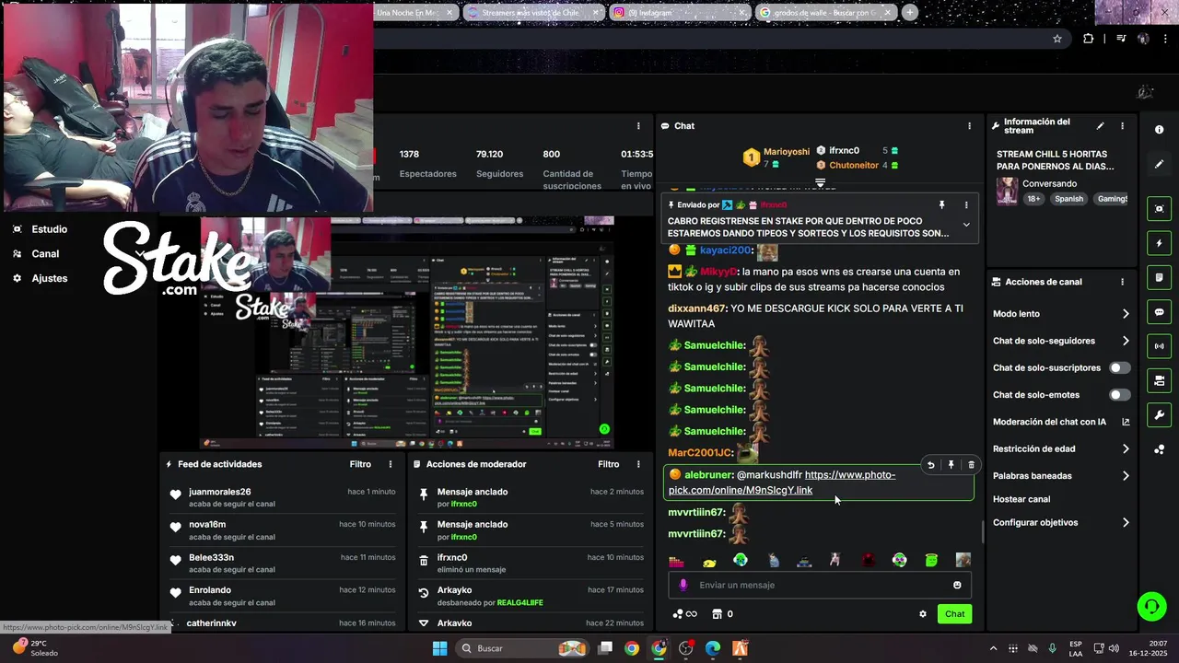Collapse the chat leaderboard arrow
Image resolution: width=1179 pixels, height=663 pixels.
coord(820,183)
